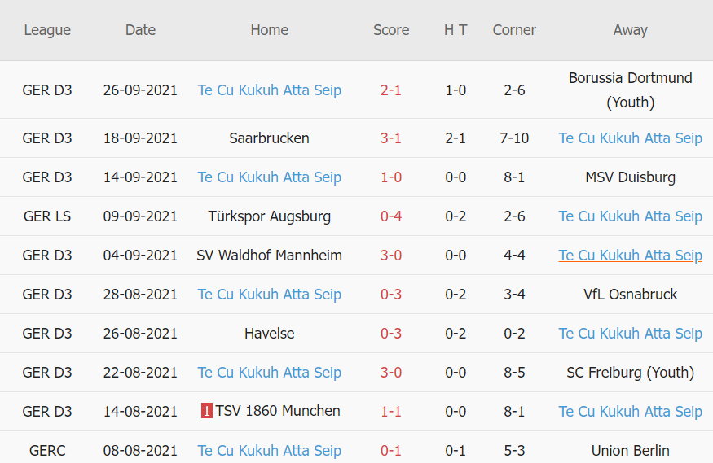Click the 3-1 score of Saarbrucken match

[x=391, y=138]
